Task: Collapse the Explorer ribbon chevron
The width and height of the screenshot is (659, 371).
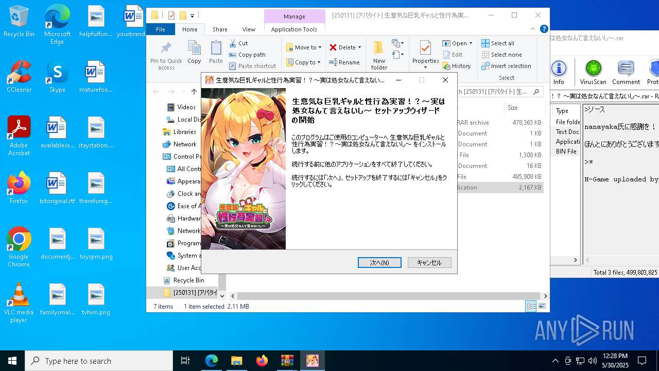Action: coord(533,30)
